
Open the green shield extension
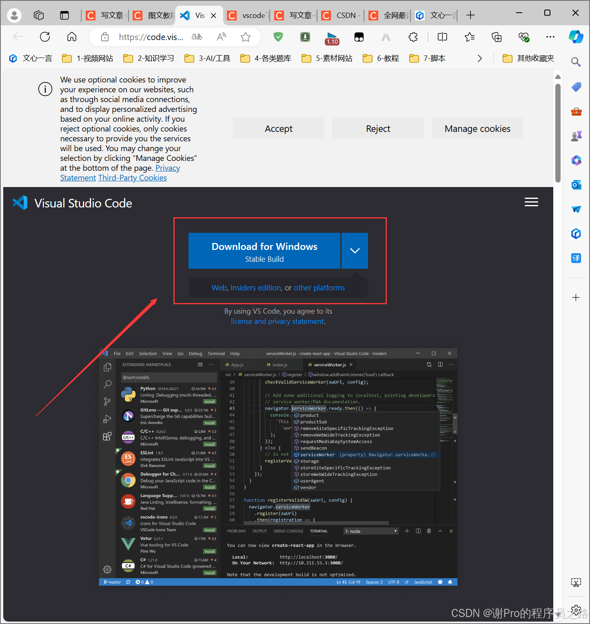coord(278,37)
